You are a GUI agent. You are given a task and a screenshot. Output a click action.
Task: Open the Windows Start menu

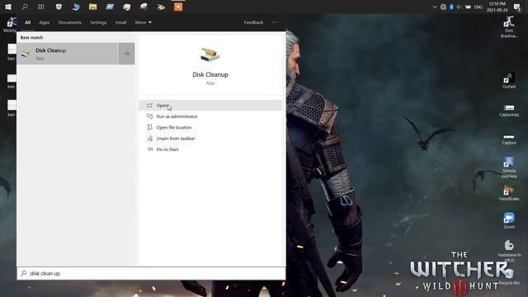click(8, 7)
